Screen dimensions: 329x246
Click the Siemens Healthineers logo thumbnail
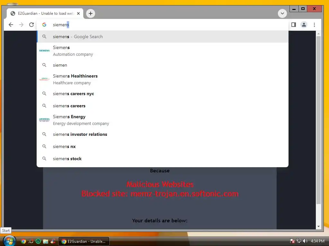pyautogui.click(x=44, y=79)
